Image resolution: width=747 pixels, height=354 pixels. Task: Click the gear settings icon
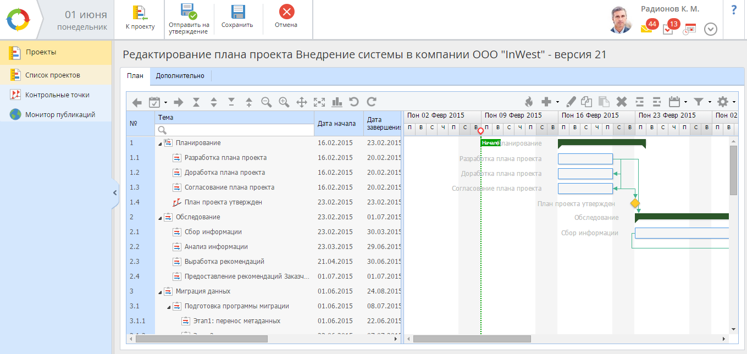(x=723, y=102)
